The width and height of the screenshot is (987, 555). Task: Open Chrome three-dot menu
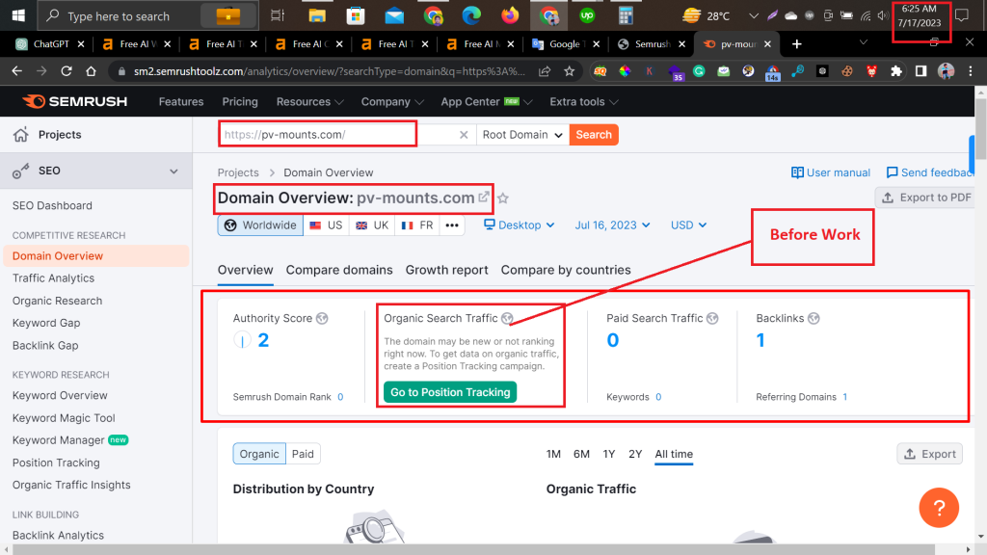pos(971,71)
